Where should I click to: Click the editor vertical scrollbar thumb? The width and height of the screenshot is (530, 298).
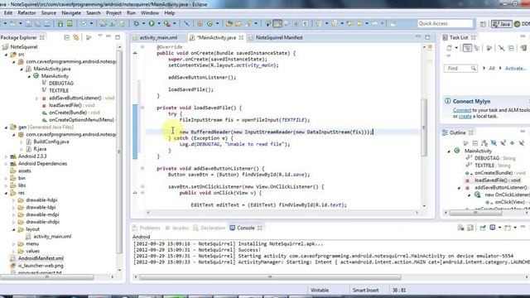pyautogui.click(x=424, y=127)
